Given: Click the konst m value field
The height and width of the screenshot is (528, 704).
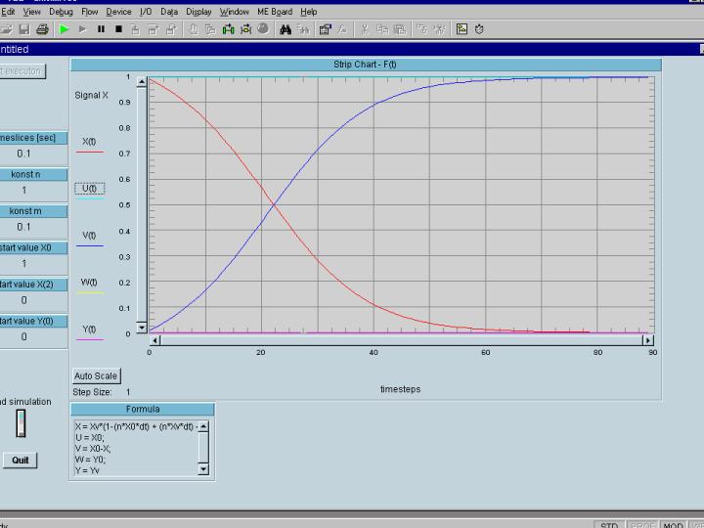Looking at the screenshot, I should coord(24,227).
